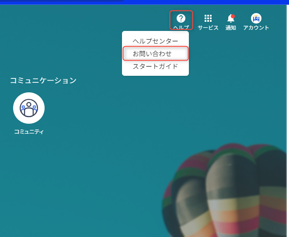Click the サービス label text
The width and height of the screenshot is (289, 237).
(x=208, y=28)
